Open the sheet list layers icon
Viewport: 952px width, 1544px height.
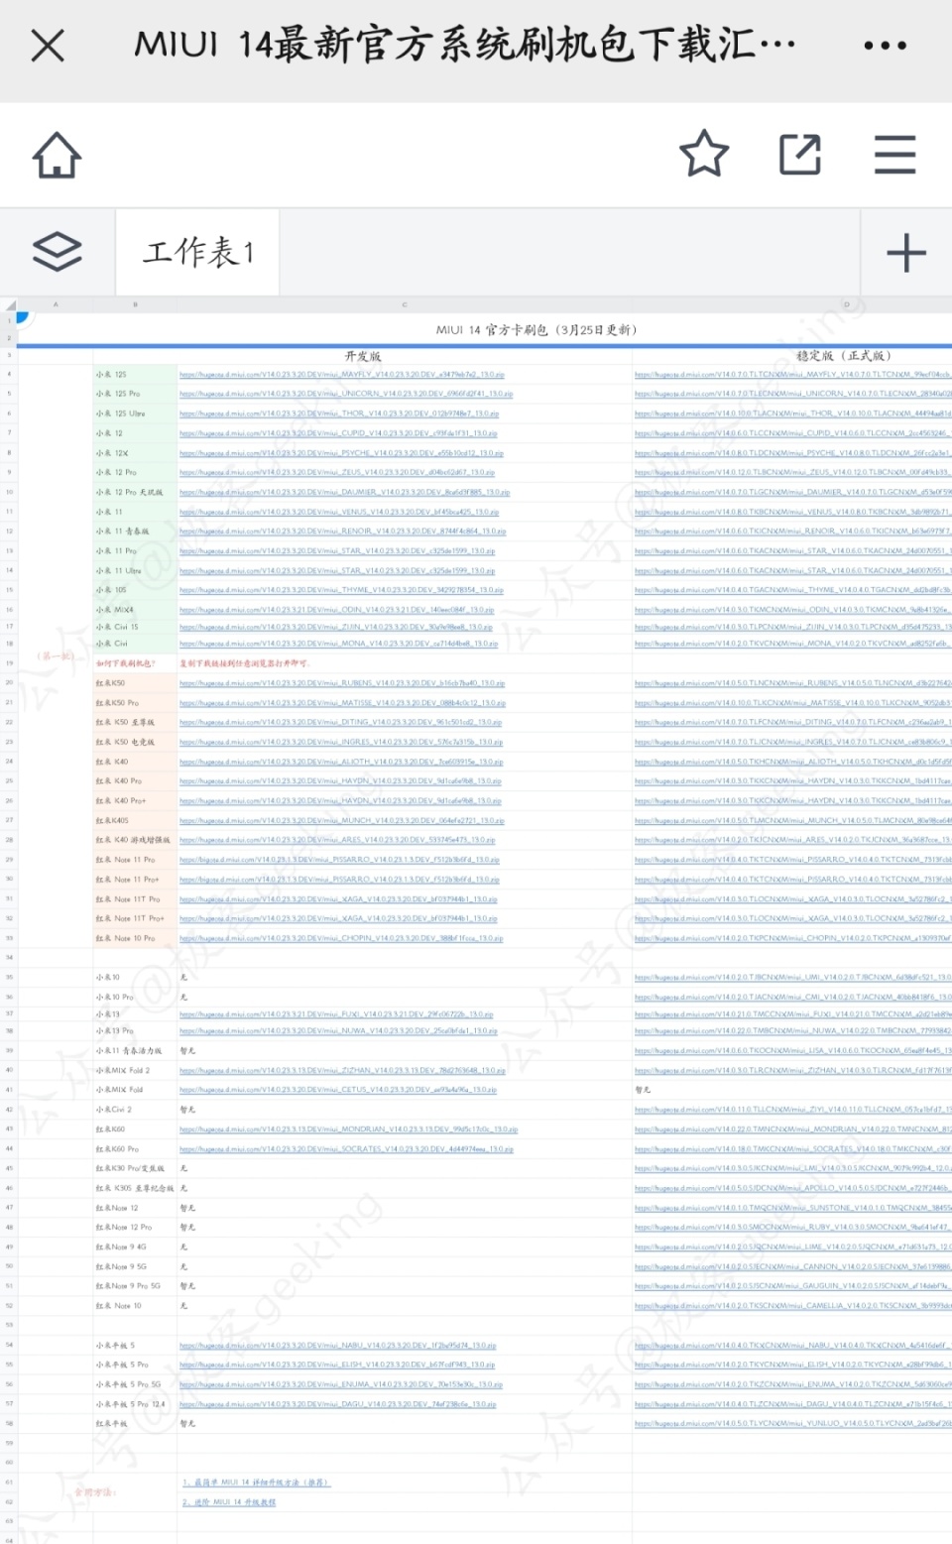tap(58, 252)
